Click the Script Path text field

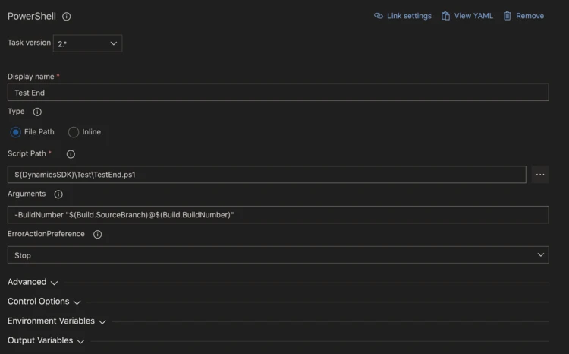266,175
